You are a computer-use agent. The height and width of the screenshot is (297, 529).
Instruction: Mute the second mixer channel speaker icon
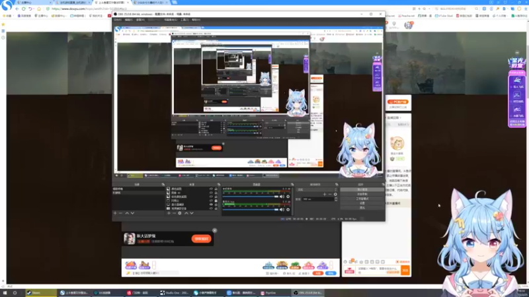tap(282, 209)
